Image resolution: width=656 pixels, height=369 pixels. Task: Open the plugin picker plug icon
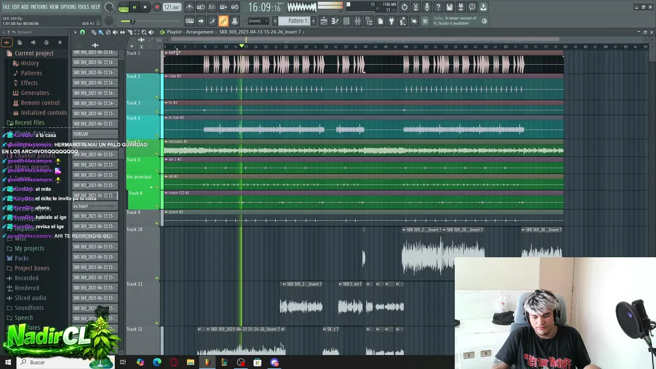click(392, 21)
